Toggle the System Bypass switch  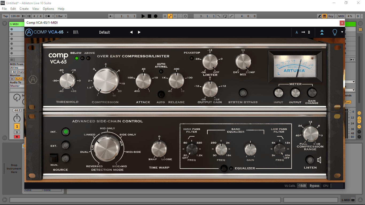coord(243,93)
